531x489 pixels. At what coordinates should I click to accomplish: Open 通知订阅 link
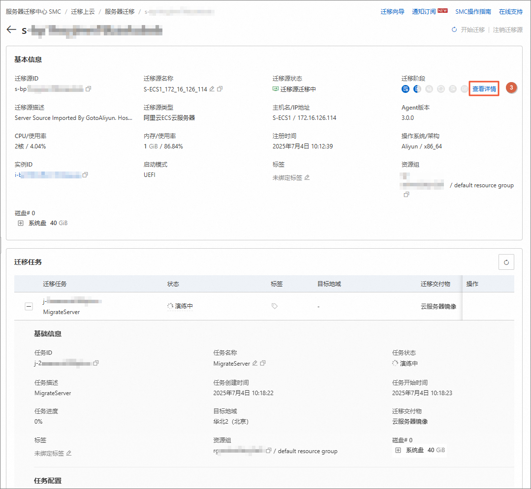[424, 12]
